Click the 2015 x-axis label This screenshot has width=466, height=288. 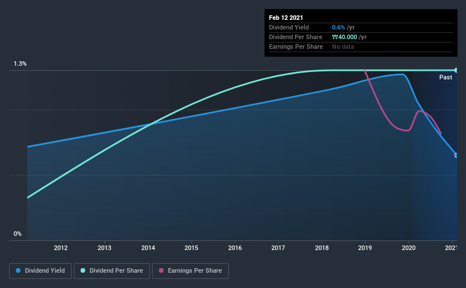[191, 248]
